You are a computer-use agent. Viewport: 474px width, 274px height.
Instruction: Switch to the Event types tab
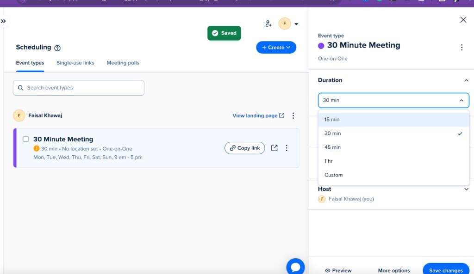point(30,63)
